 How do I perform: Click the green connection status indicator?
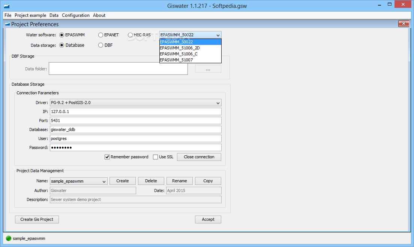coord(9,238)
